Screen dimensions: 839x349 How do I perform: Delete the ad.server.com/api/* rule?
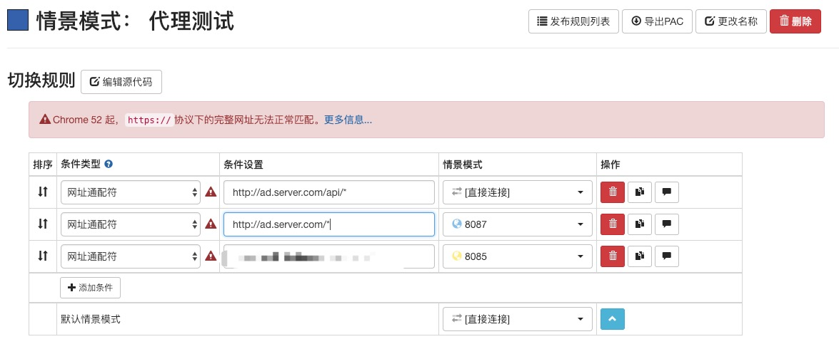613,192
